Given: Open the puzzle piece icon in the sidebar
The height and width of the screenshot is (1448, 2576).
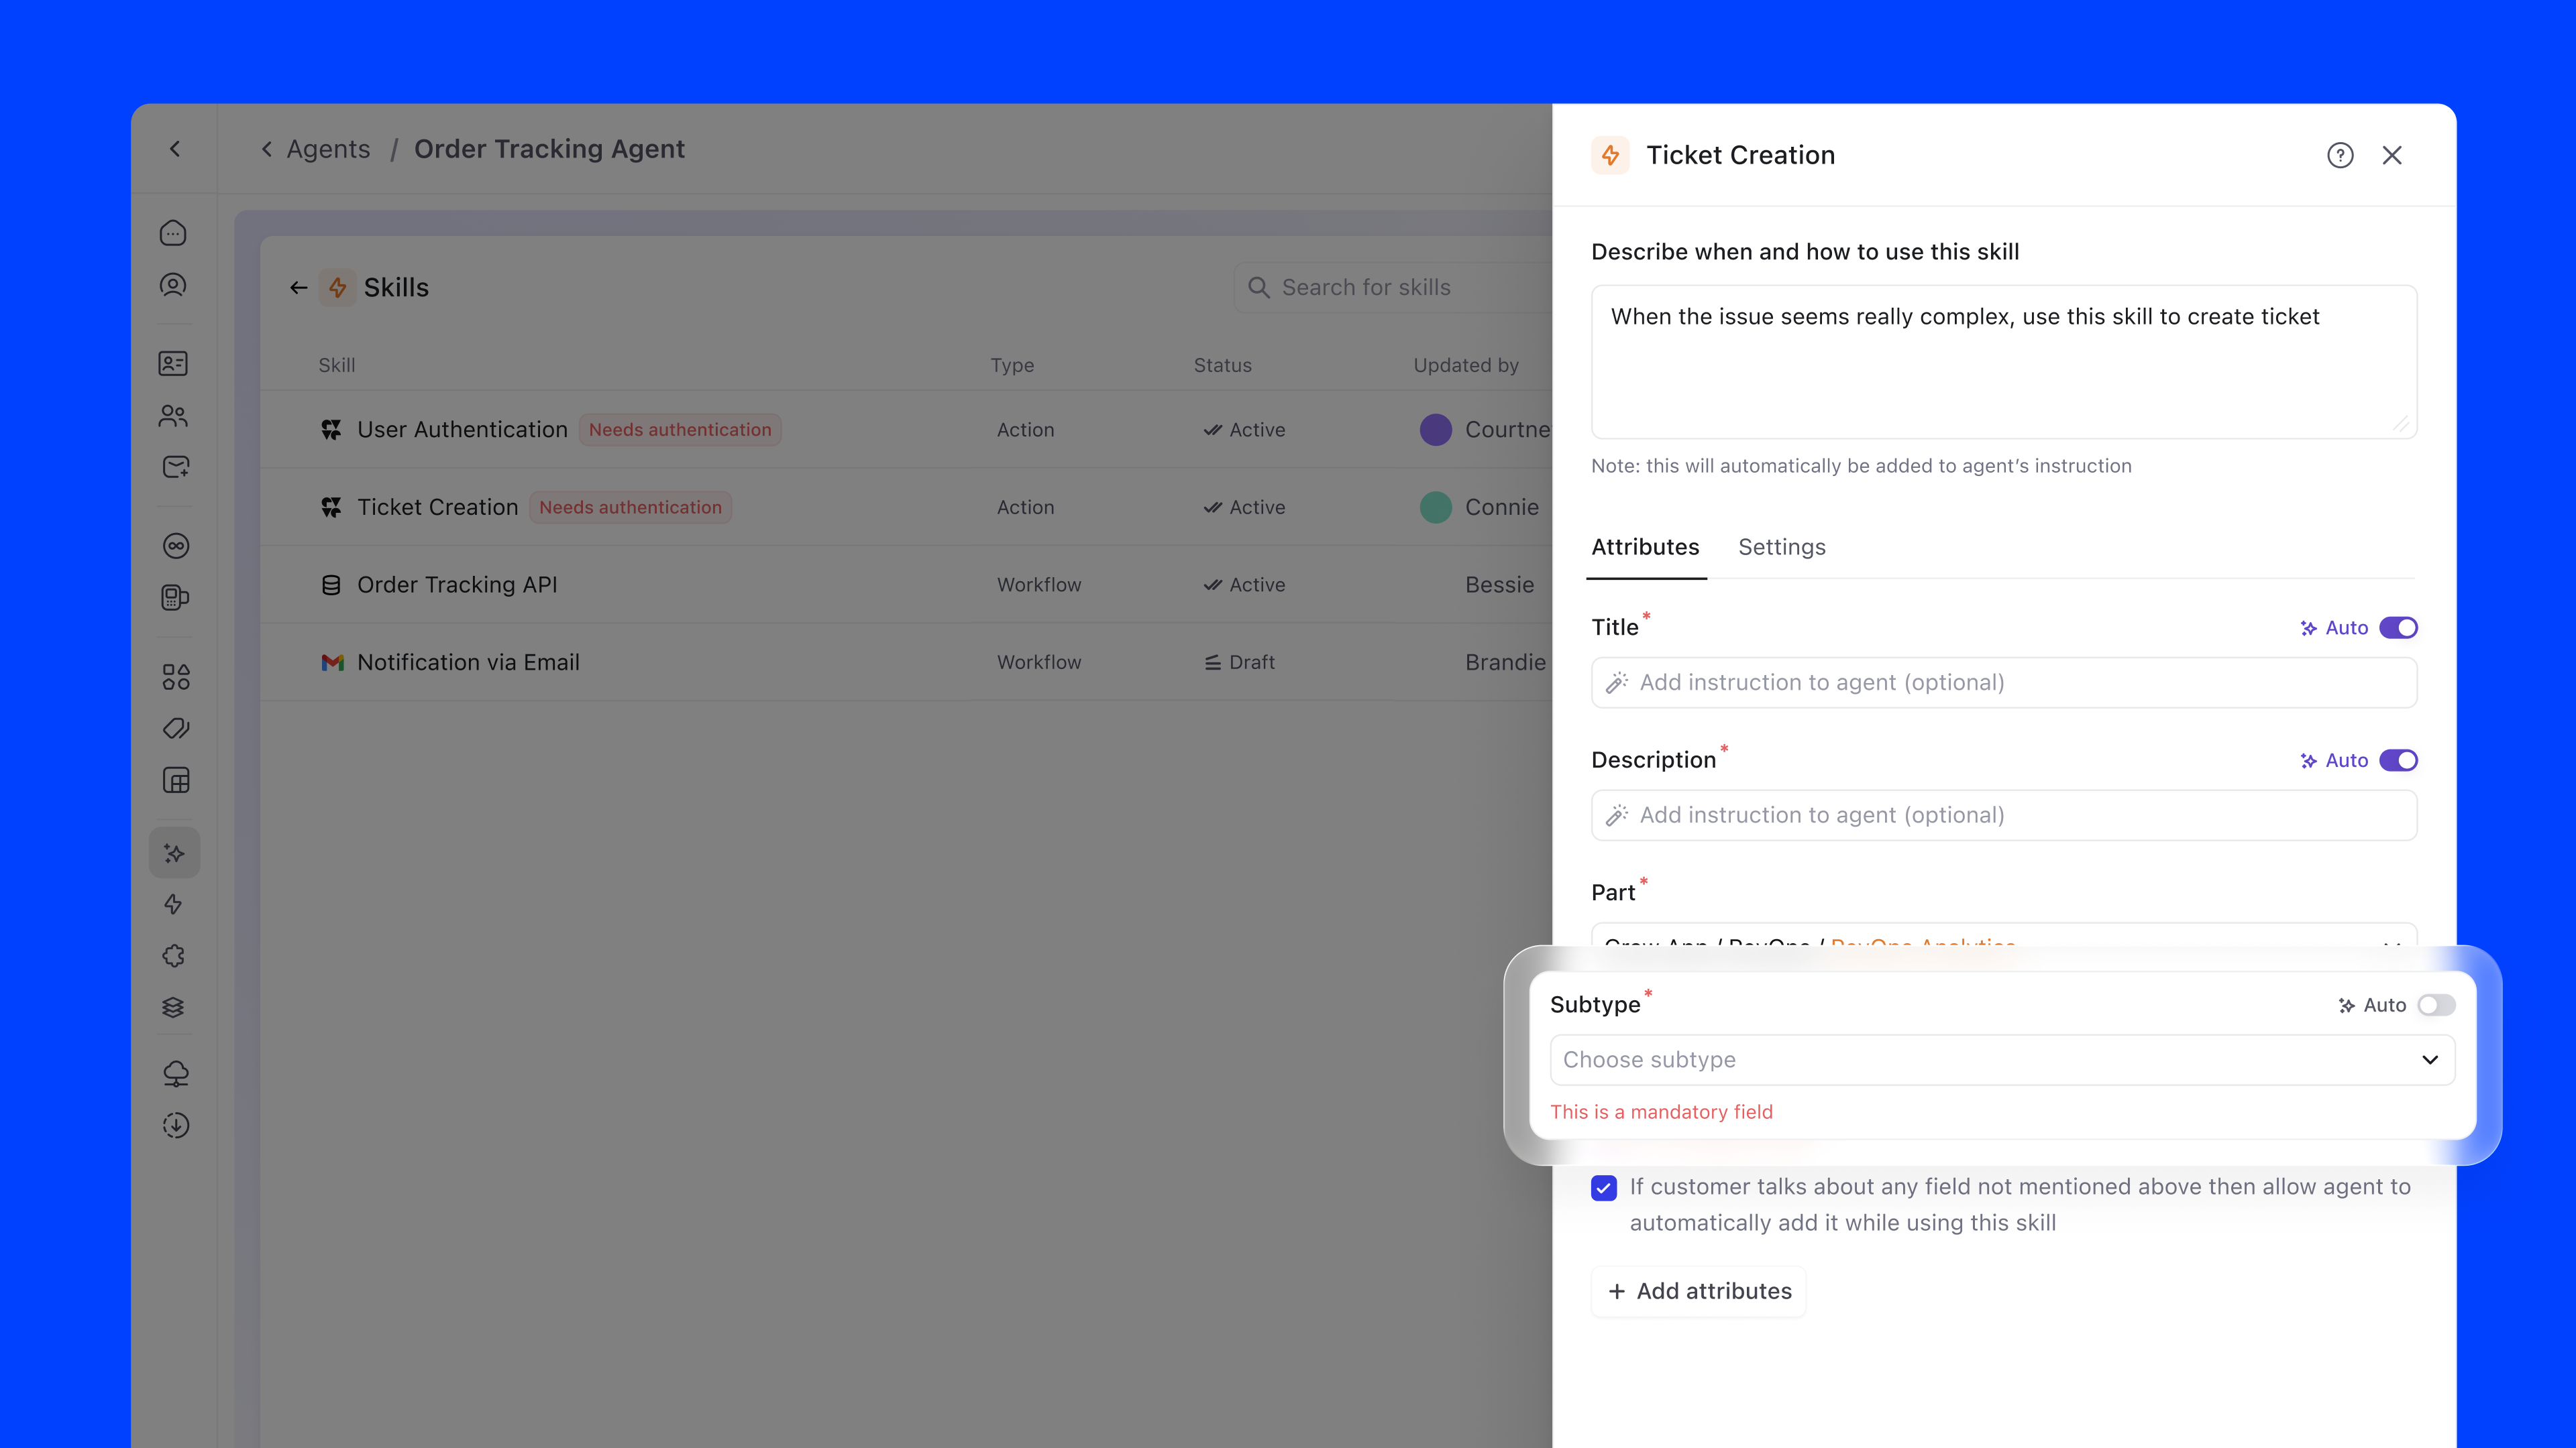Looking at the screenshot, I should point(174,957).
